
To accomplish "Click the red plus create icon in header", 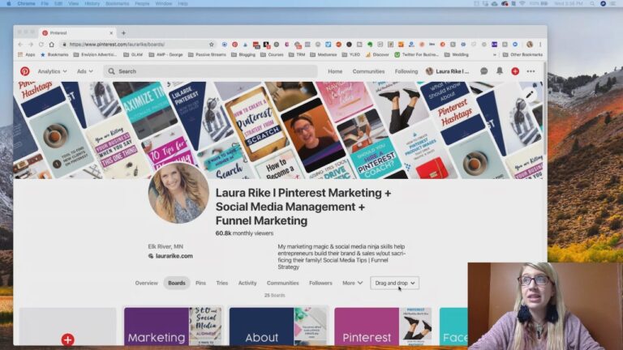I will coord(515,71).
